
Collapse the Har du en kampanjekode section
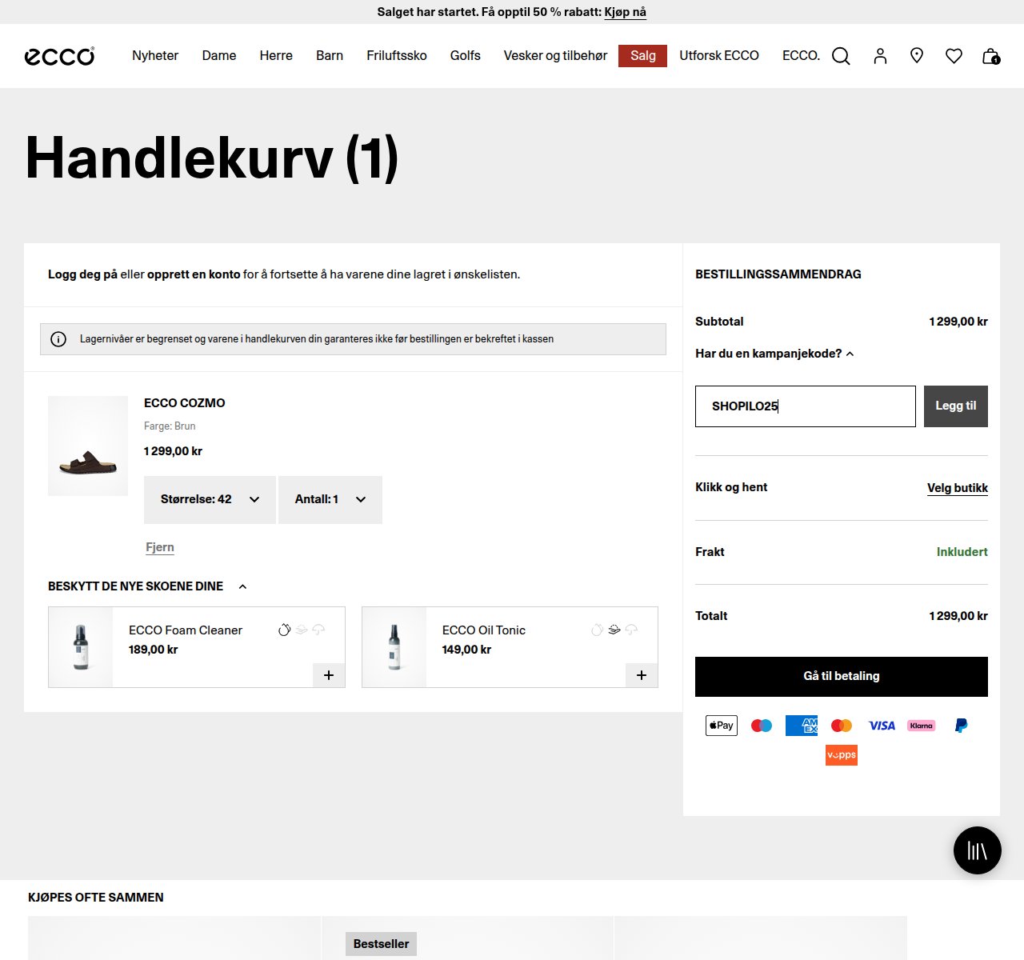[774, 354]
